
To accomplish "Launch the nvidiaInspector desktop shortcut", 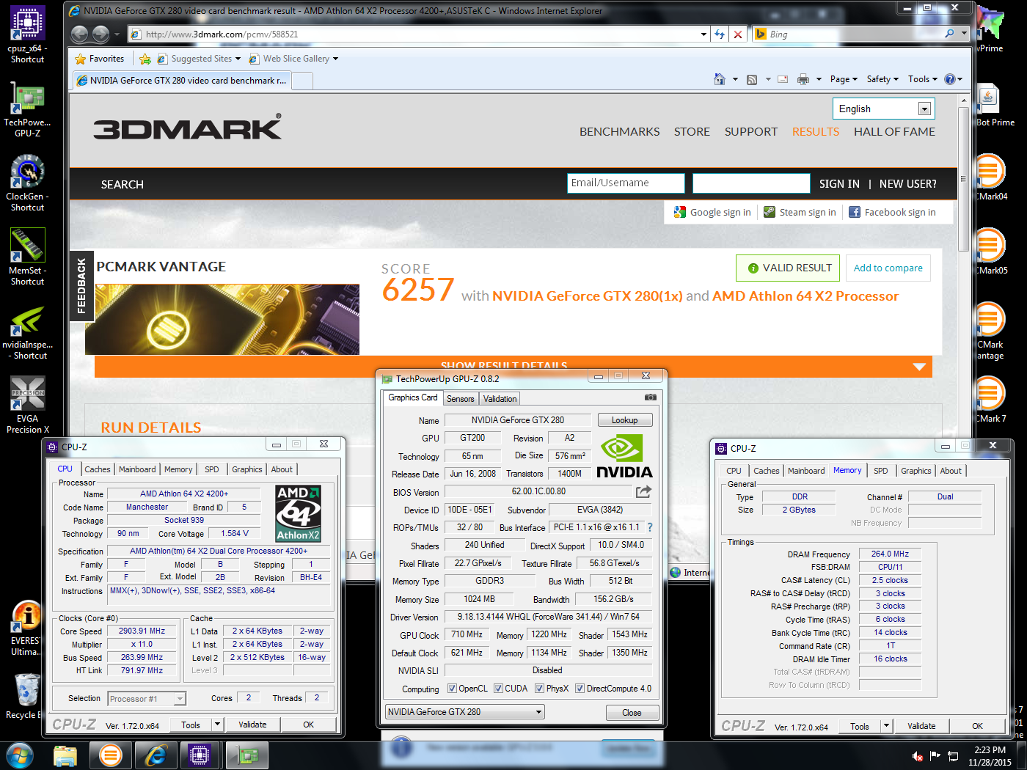I will click(27, 331).
